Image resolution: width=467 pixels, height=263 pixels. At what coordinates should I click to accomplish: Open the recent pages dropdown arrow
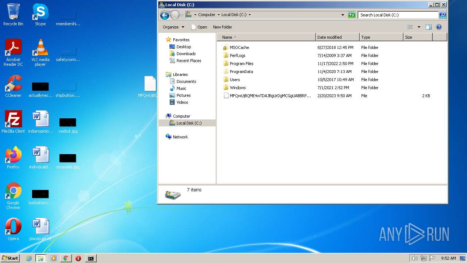(x=182, y=15)
